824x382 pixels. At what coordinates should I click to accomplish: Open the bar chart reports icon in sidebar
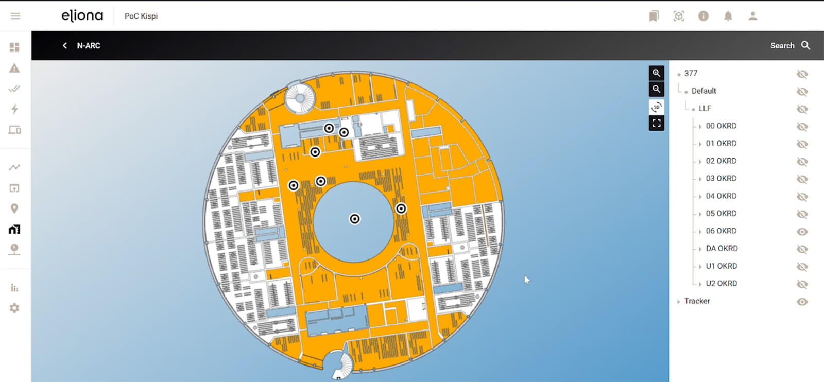14,288
